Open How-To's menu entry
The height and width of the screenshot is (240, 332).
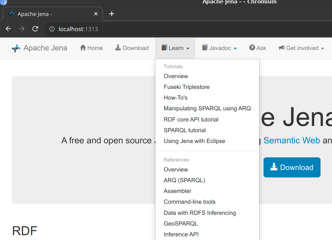coord(207,98)
